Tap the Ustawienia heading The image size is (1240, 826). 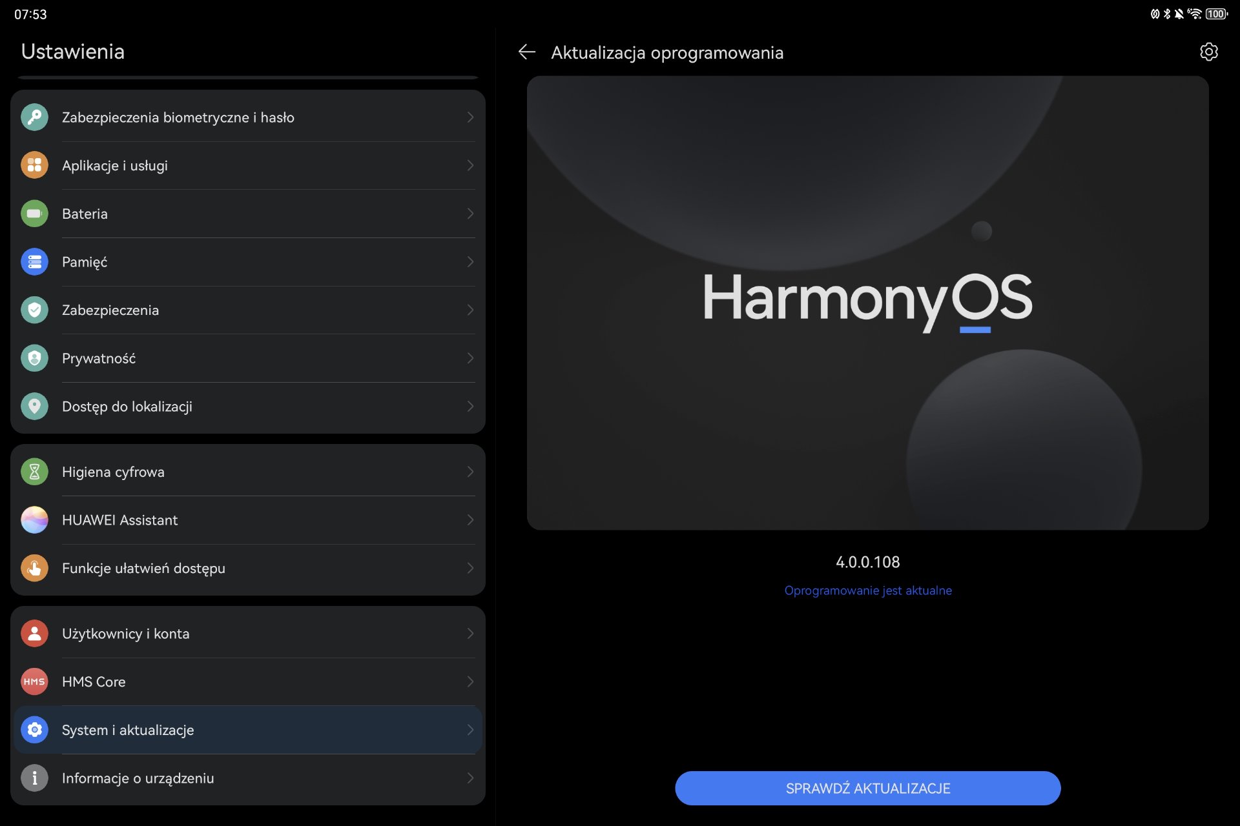click(73, 52)
